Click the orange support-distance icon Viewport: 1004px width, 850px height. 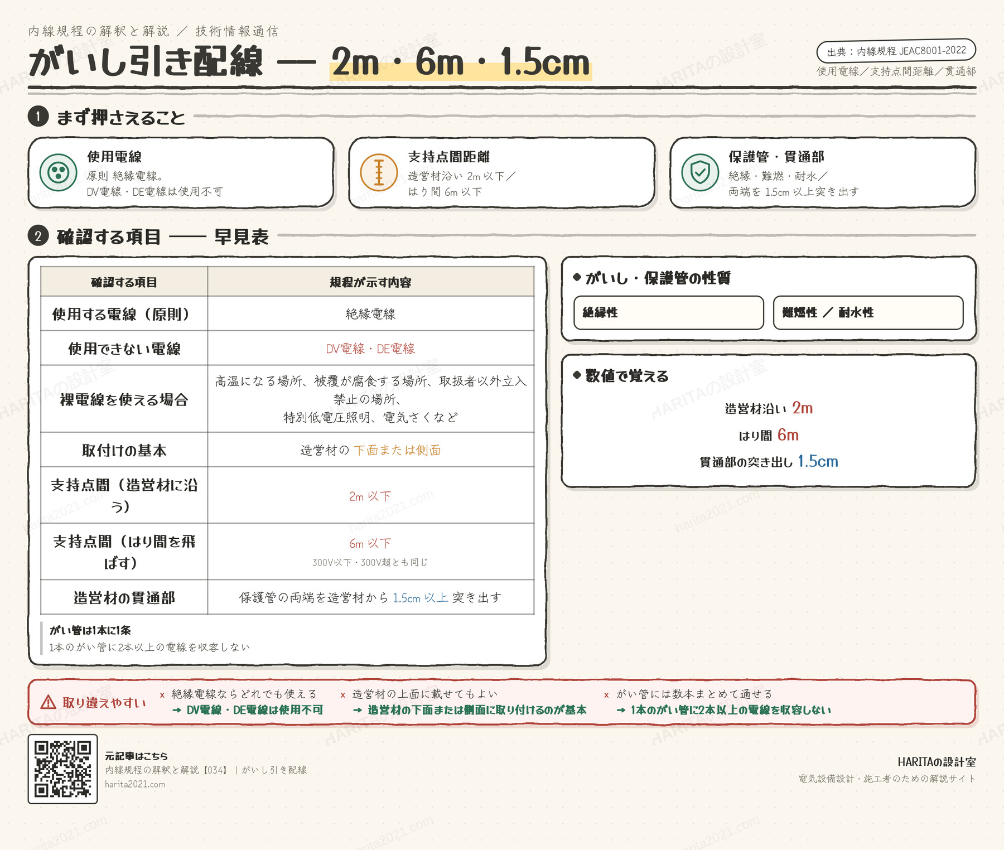coord(379,172)
